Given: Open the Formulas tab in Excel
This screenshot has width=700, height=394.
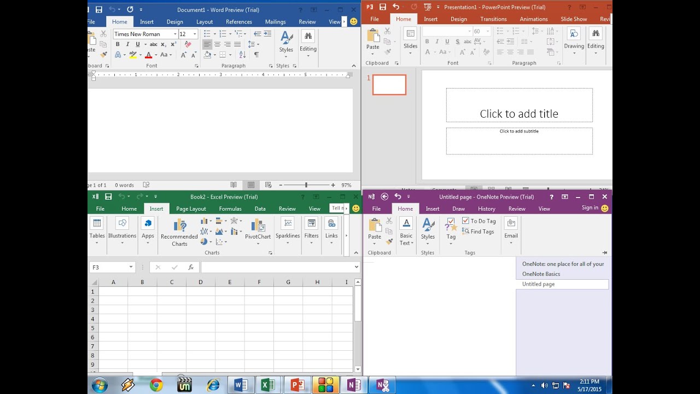Looking at the screenshot, I should pyautogui.click(x=230, y=208).
